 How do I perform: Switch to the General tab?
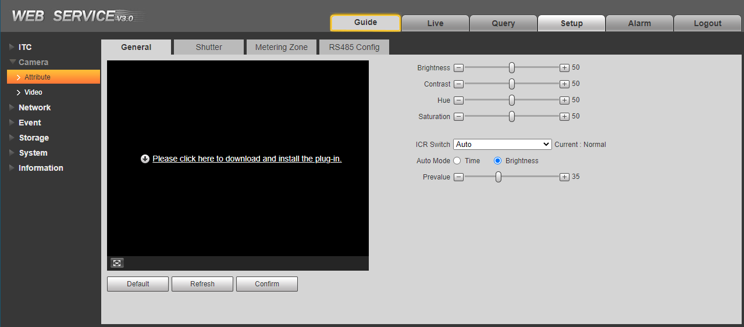coord(136,47)
